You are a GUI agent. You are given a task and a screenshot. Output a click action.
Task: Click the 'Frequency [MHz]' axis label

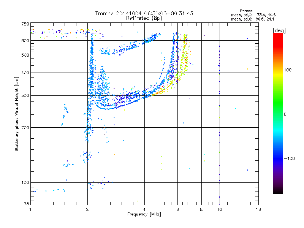pos(144,214)
